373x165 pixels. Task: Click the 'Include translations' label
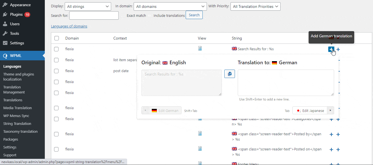point(169,15)
